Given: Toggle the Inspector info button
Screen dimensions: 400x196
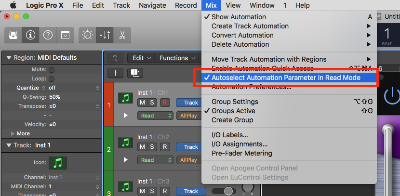Looking at the screenshot, I should click(31, 35).
